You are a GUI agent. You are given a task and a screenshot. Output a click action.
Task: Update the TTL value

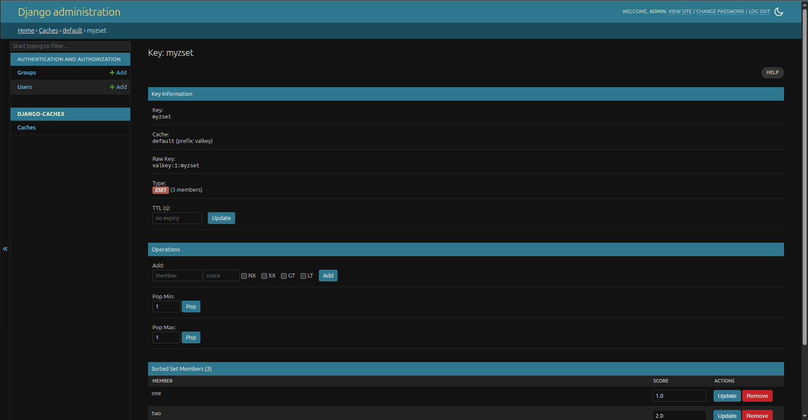click(221, 218)
